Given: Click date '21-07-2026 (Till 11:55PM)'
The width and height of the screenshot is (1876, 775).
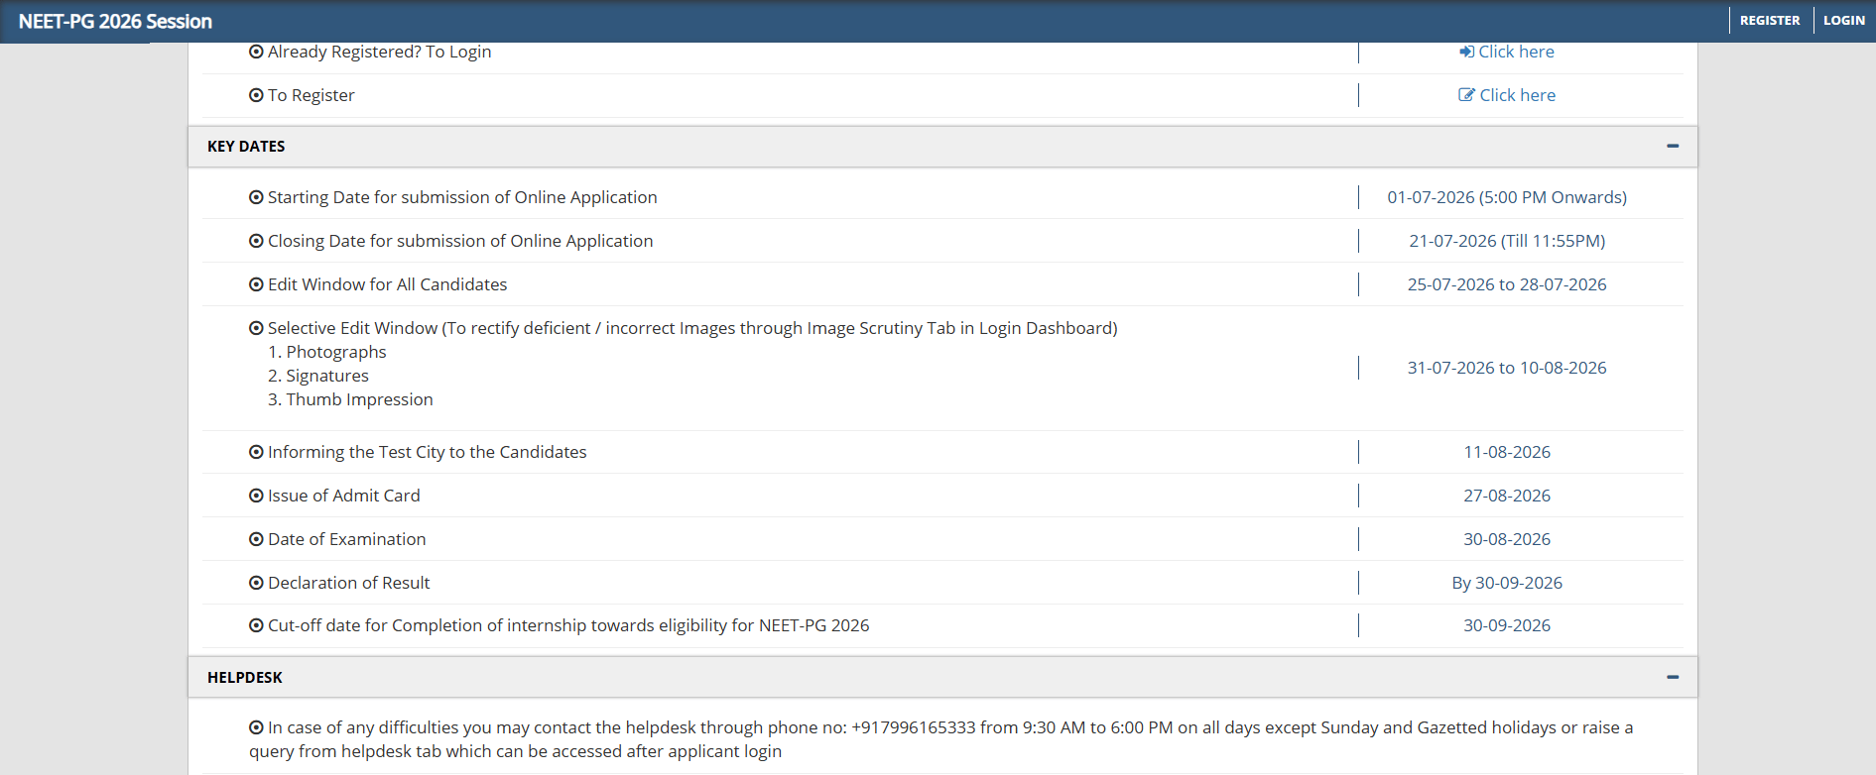Looking at the screenshot, I should coord(1507,241).
